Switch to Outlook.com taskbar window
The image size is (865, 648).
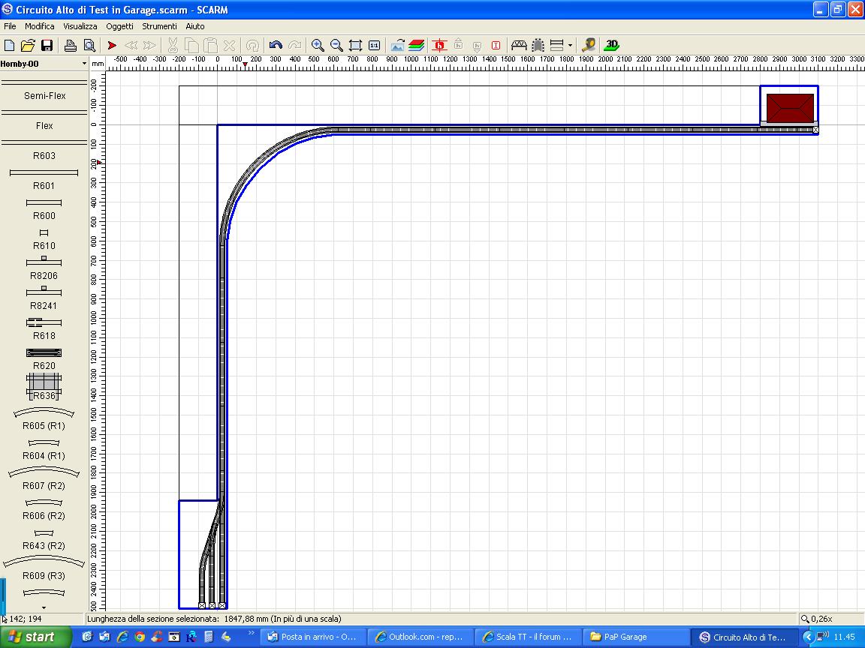(420, 637)
